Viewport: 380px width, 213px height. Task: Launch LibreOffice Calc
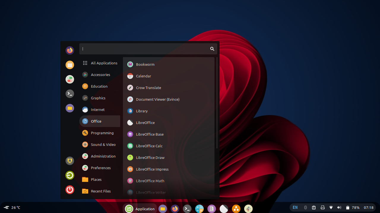[x=169, y=146]
